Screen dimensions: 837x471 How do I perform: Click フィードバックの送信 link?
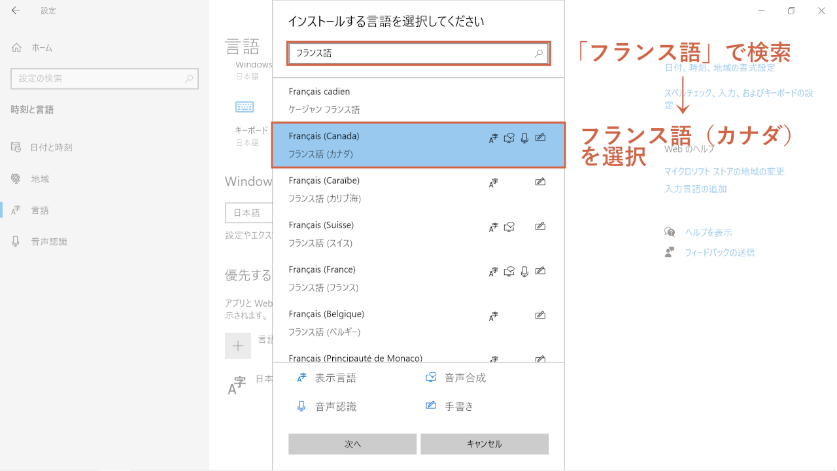[x=719, y=253]
